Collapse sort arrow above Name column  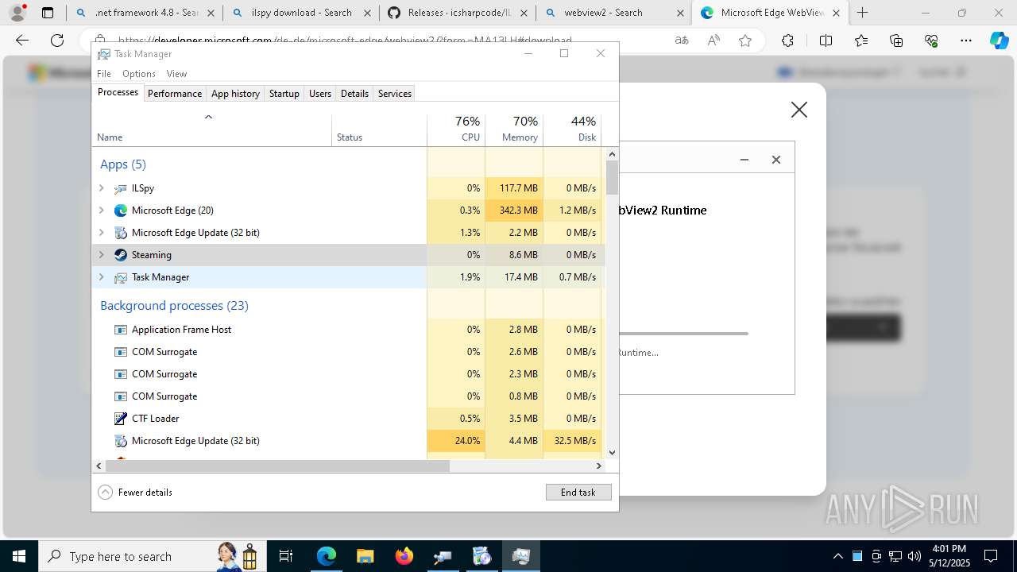(x=209, y=117)
